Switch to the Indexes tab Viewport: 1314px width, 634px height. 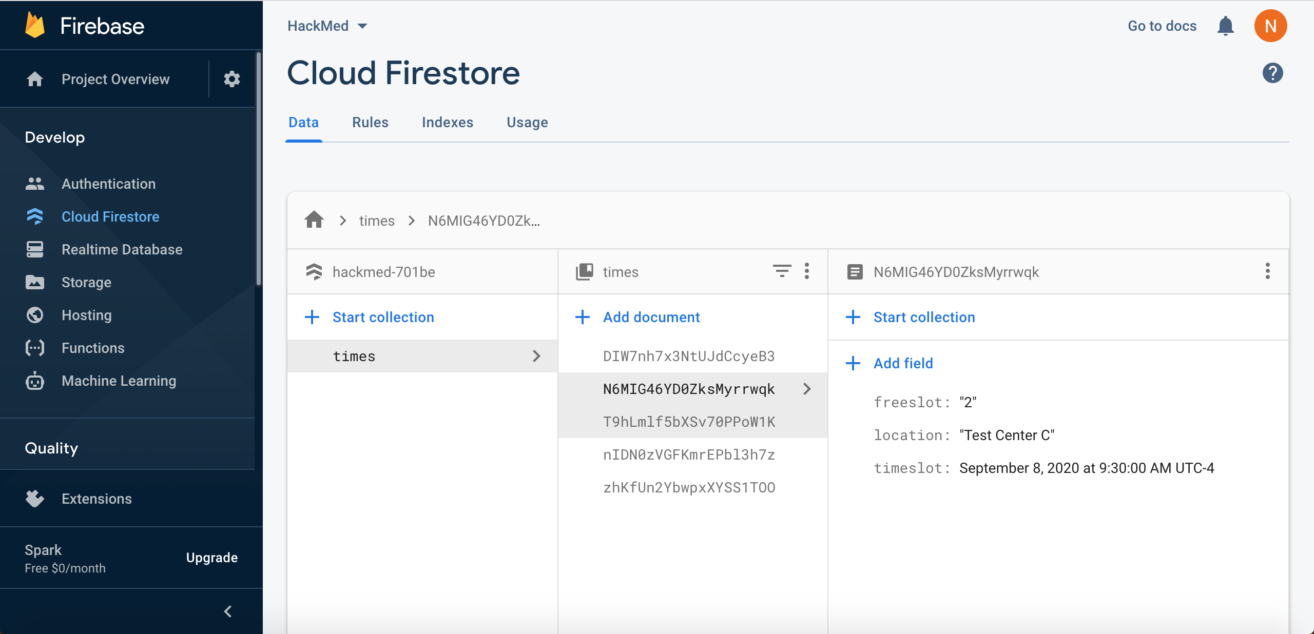447,122
